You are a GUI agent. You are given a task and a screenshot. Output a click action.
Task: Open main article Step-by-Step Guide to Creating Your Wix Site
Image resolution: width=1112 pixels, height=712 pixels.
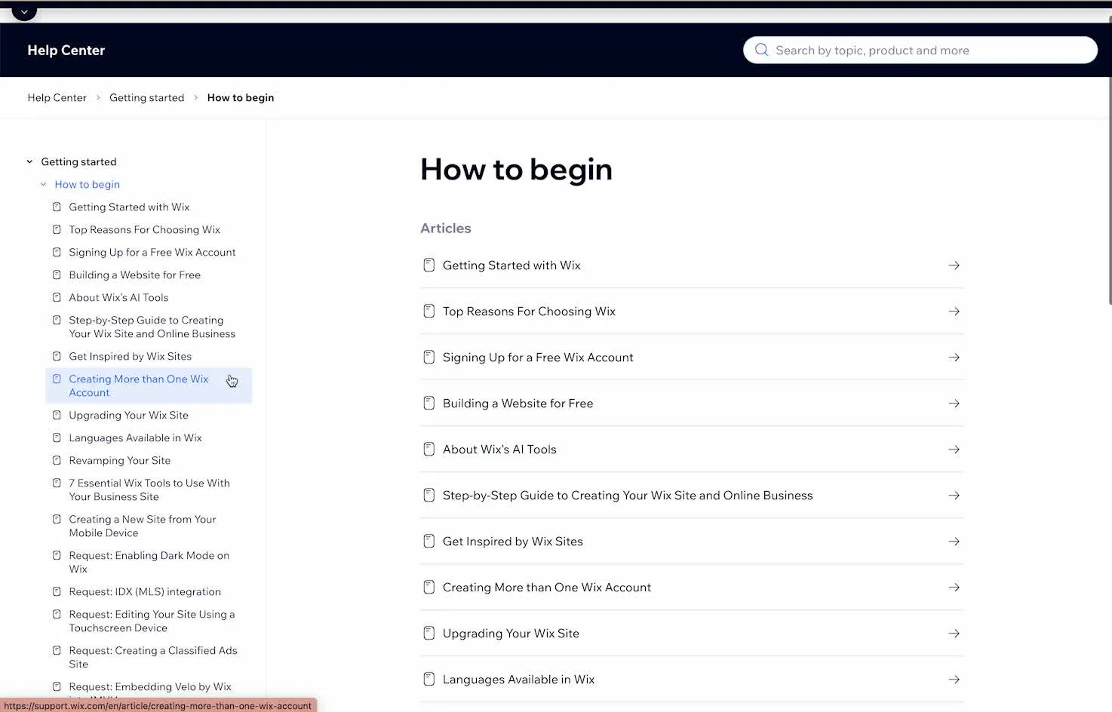(691, 496)
